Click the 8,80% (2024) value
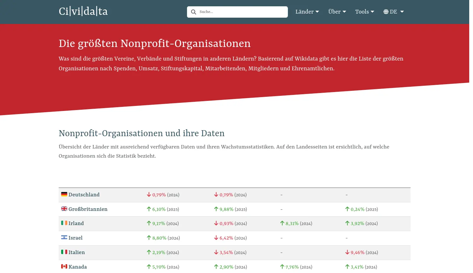 pos(166,238)
